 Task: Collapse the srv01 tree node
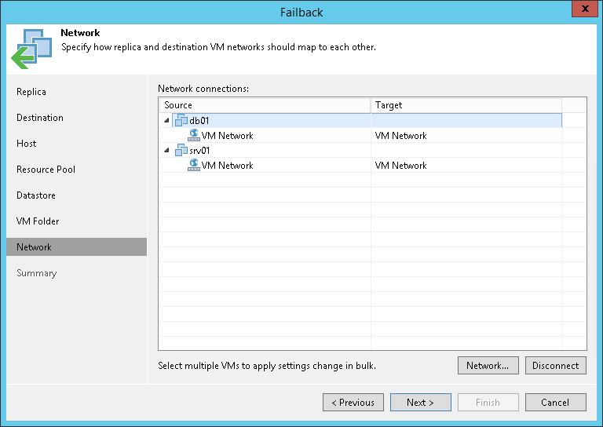[x=166, y=151]
